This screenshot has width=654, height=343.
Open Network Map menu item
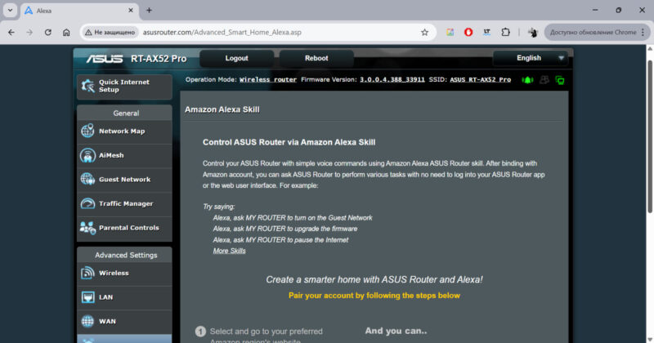[124, 131]
